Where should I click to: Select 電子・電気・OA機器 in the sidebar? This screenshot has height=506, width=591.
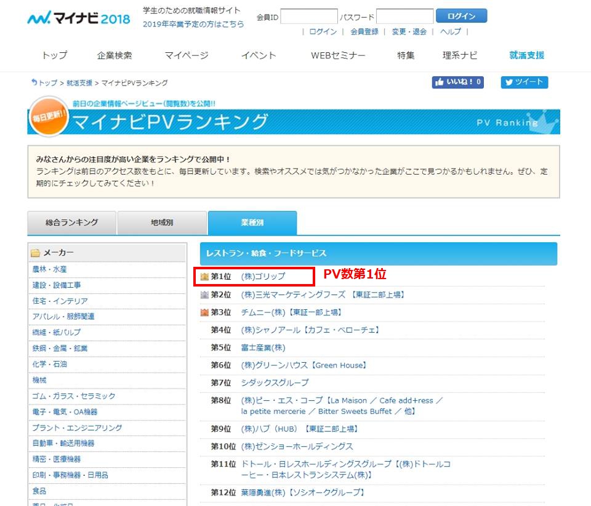[x=65, y=412]
